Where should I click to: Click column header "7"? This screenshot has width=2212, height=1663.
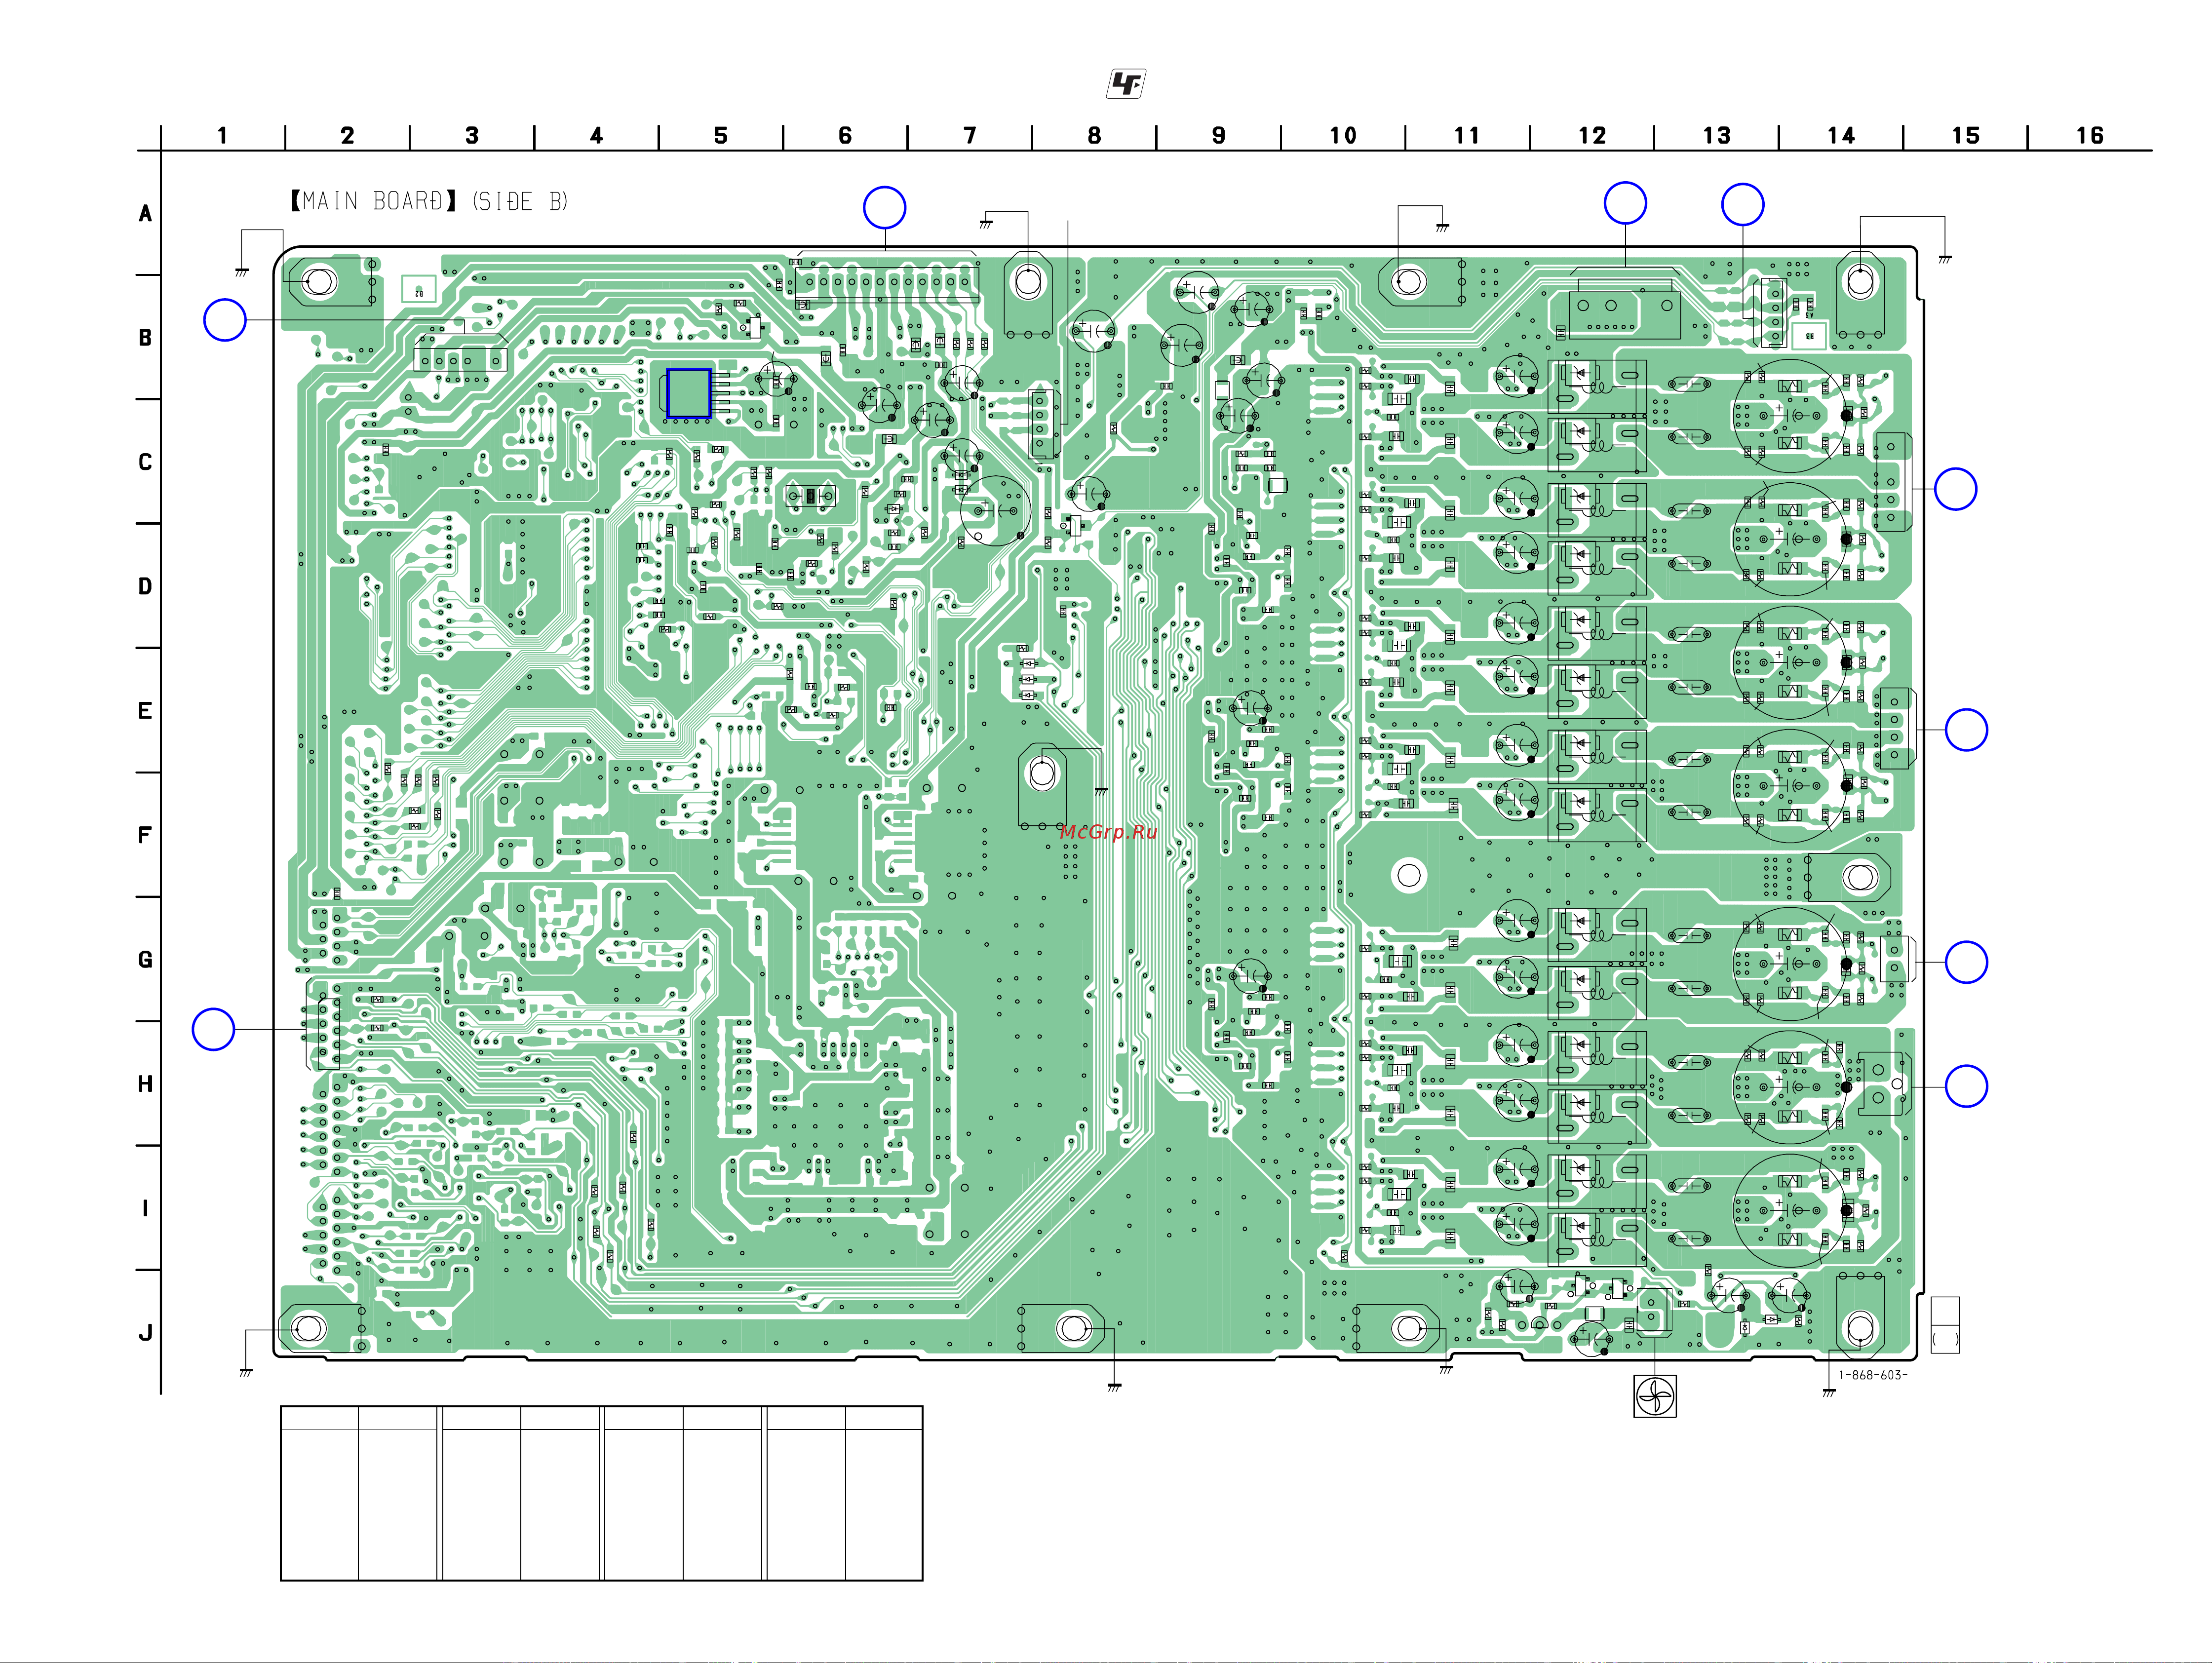pyautogui.click(x=970, y=135)
